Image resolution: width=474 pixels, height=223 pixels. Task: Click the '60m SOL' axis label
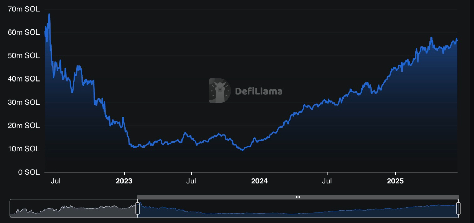(24, 33)
